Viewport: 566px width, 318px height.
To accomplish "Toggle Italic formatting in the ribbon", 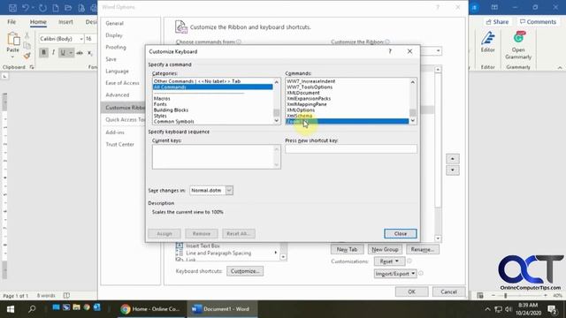I will [x=53, y=53].
